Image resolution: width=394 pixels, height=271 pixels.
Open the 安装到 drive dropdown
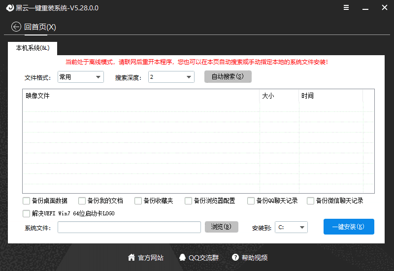(291, 227)
